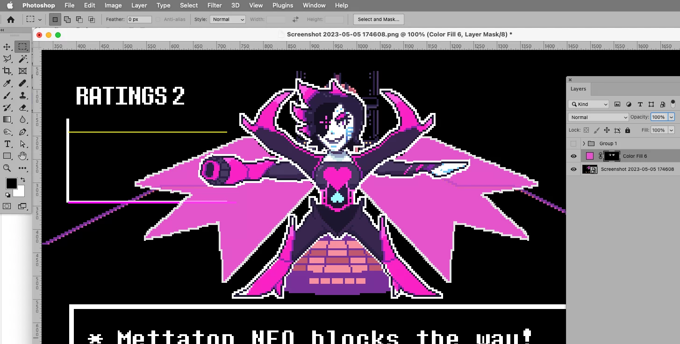Choose New selection mode

(55, 20)
